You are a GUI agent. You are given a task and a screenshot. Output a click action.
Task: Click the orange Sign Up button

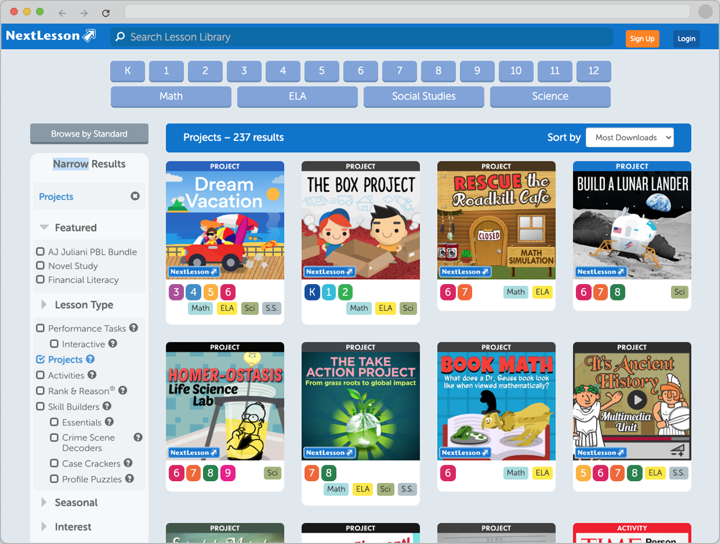point(641,39)
